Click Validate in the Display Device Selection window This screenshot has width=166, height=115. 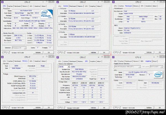click(x=149, y=108)
